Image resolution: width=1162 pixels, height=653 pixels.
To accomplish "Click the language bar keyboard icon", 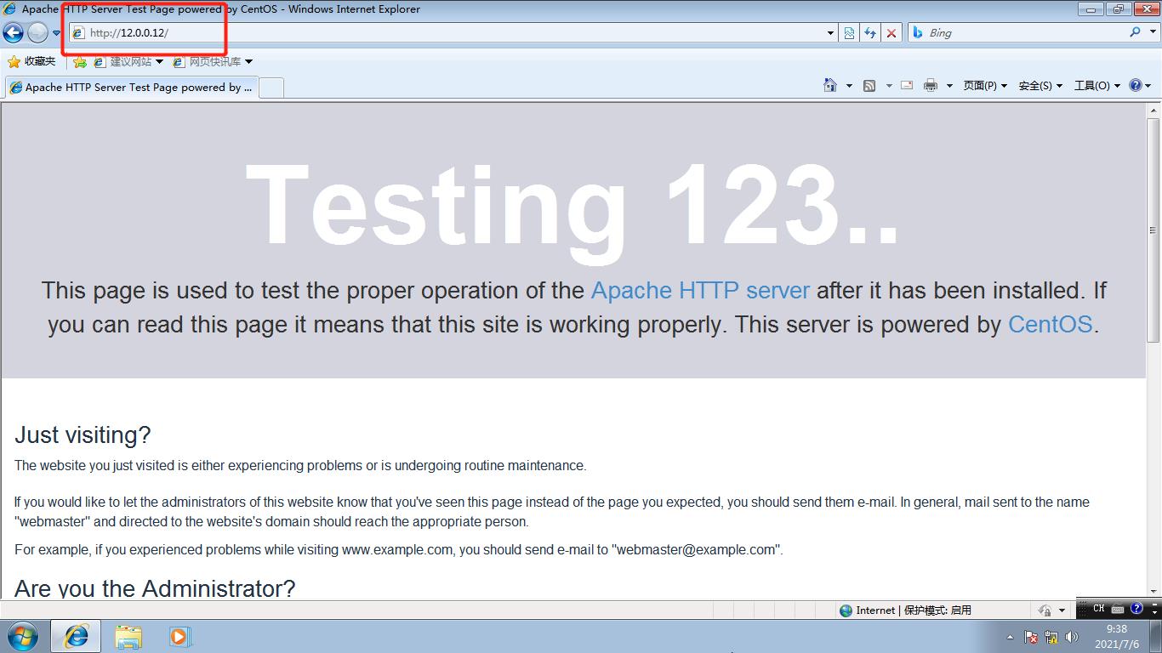I will [x=1118, y=609].
